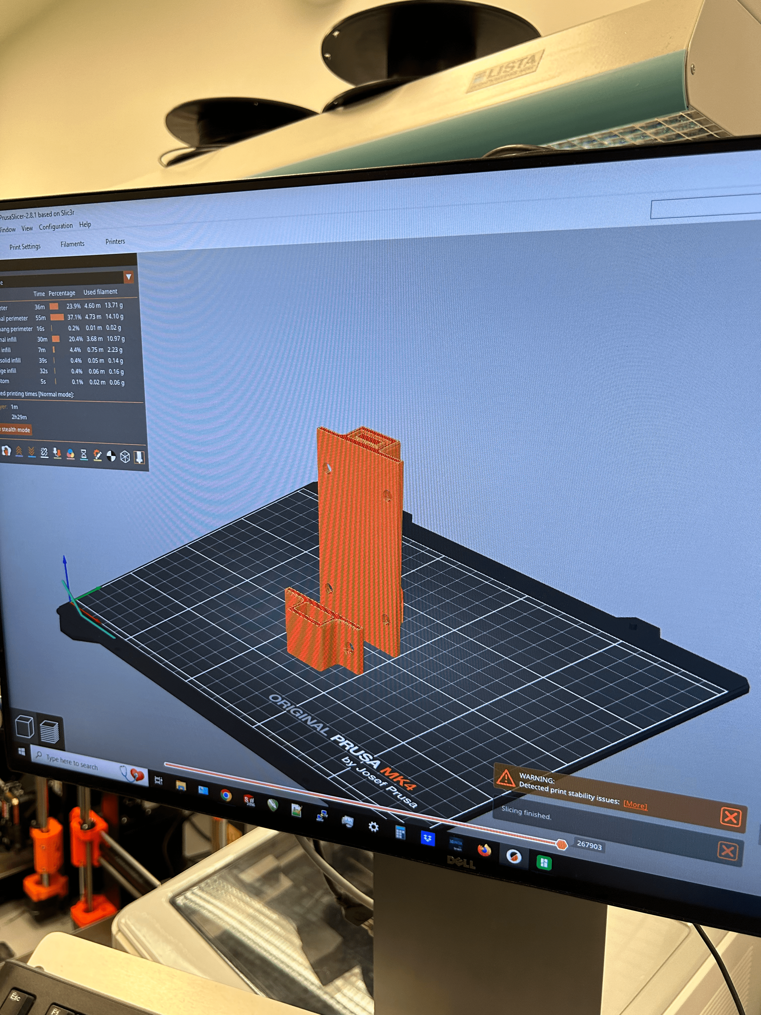Toggle the bridge infill legend row
Image resolution: width=761 pixels, height=1015 pixels.
point(62,371)
